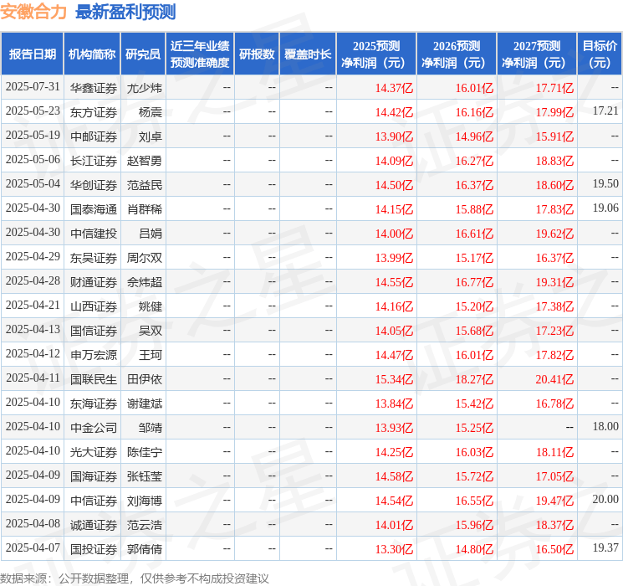
Task: Click the 最新盈利预测 heading
Action: 125,12
